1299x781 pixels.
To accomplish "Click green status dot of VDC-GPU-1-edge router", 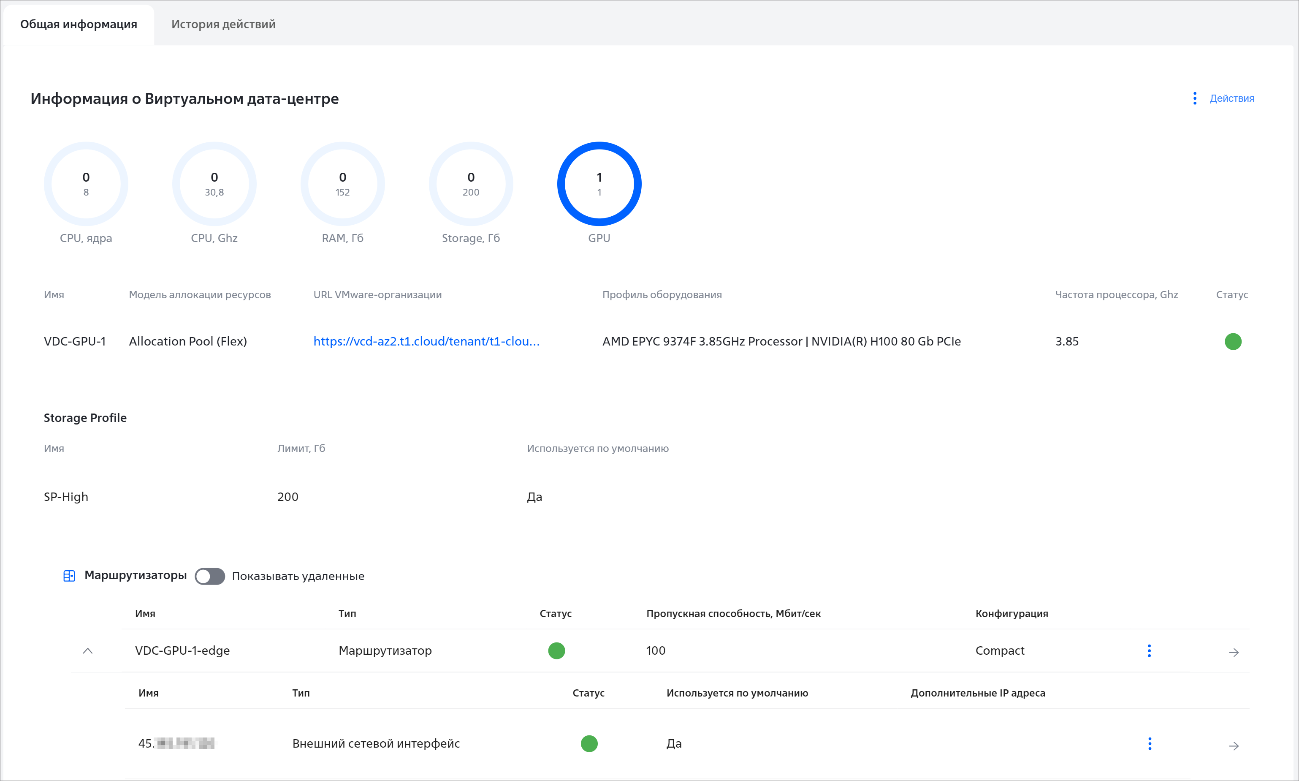I will click(x=556, y=651).
